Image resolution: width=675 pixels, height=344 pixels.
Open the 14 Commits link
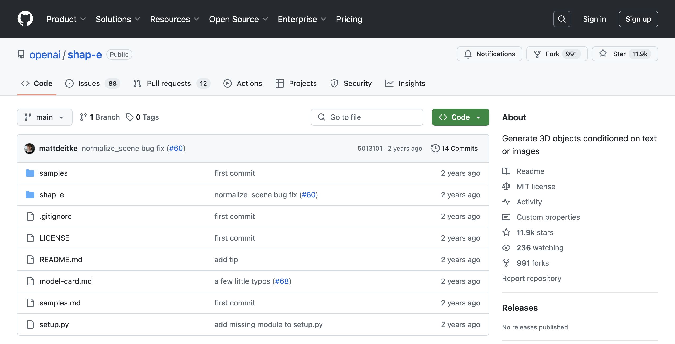(454, 148)
